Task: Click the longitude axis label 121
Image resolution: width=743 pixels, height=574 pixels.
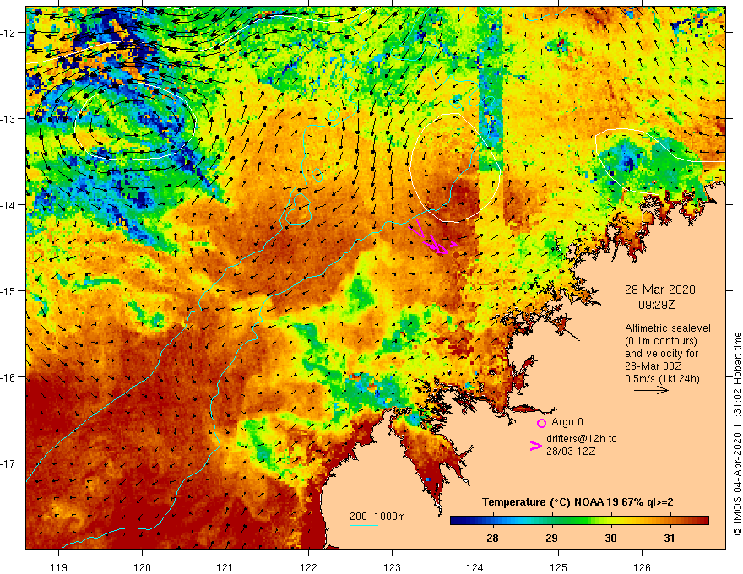Action: (225, 567)
